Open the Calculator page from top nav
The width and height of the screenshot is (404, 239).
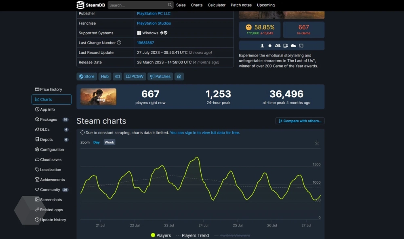tap(217, 5)
